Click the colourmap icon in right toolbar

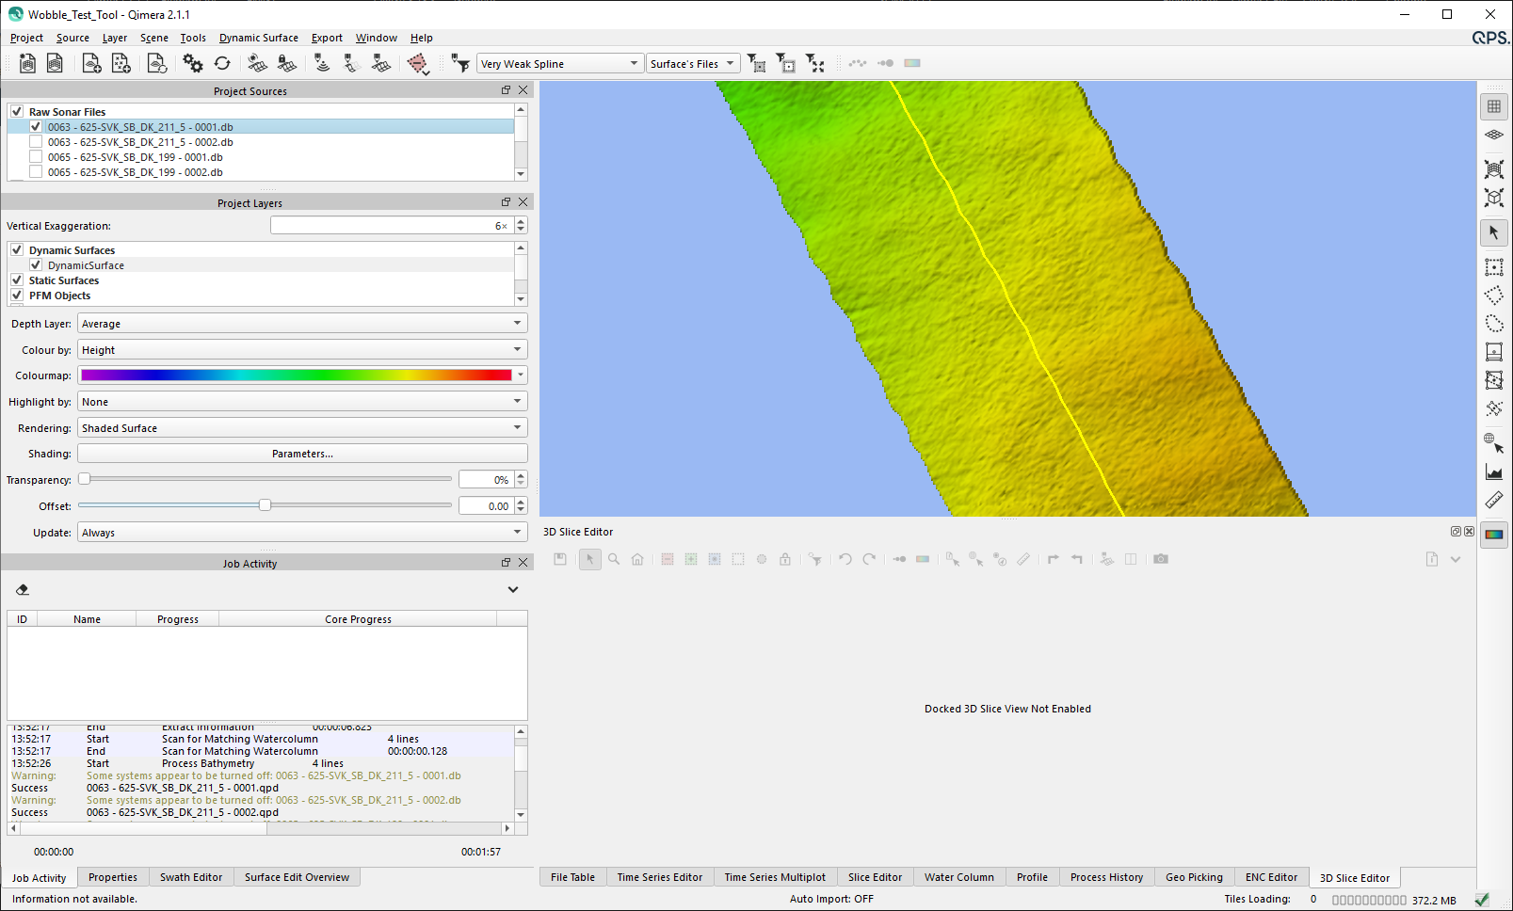1494,535
